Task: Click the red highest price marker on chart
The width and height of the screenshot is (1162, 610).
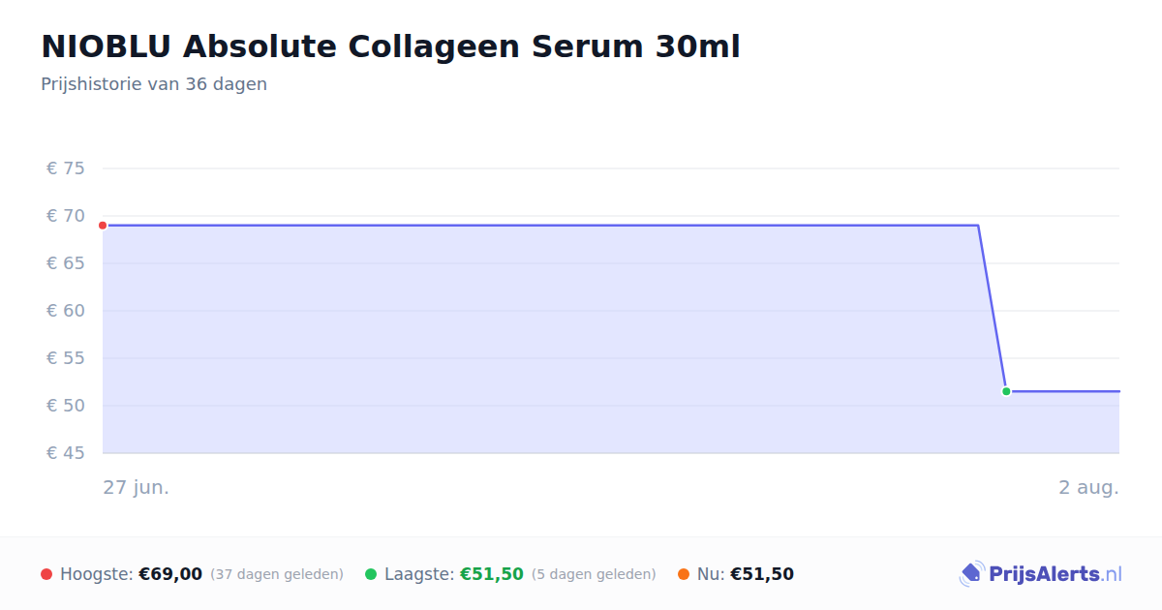Action: [103, 226]
